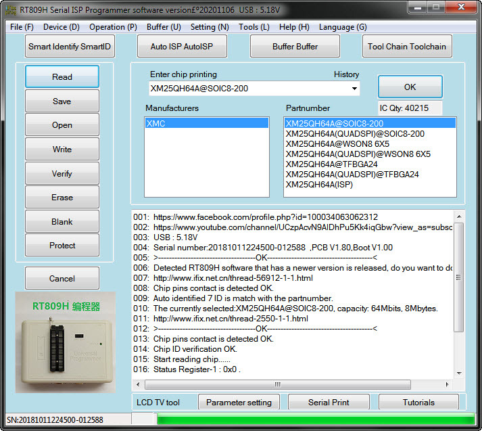Open the Tools (L) menu
The image size is (482, 431).
[x=254, y=27]
